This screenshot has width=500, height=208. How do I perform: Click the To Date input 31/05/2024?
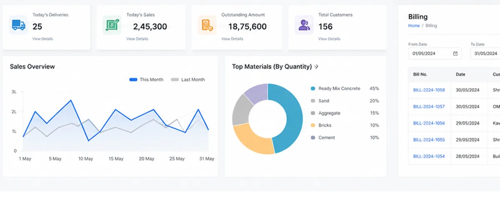coord(486,54)
